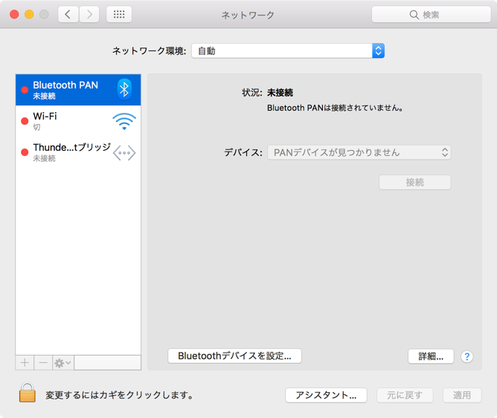Open the デバイス PAN device dropdown
Image resolution: width=497 pixels, height=418 pixels.
(359, 152)
